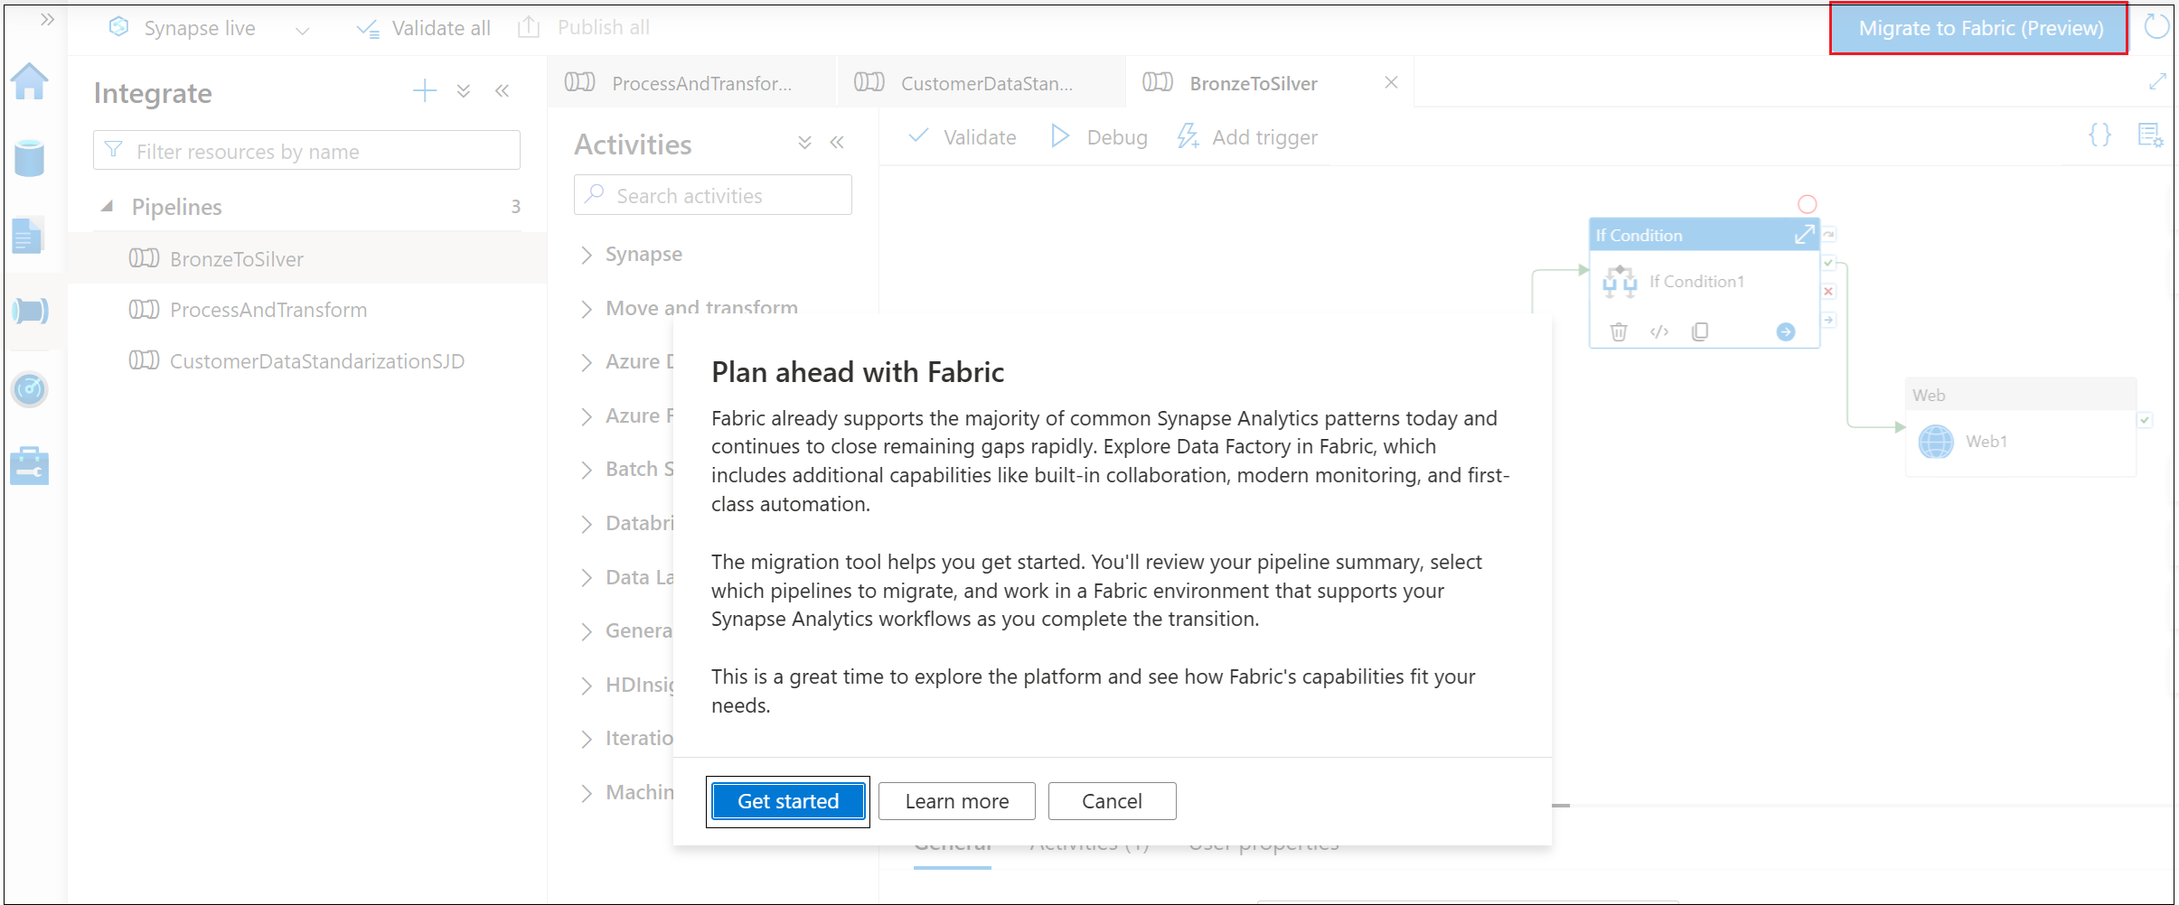The width and height of the screenshot is (2179, 905).
Task: Select BronzeToSilver pipeline in tree
Action: click(x=307, y=259)
